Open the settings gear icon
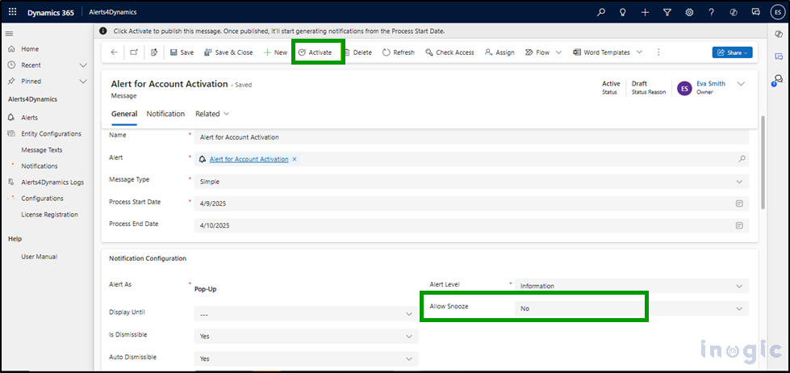Viewport: 790px width, 373px height. pyautogui.click(x=689, y=13)
